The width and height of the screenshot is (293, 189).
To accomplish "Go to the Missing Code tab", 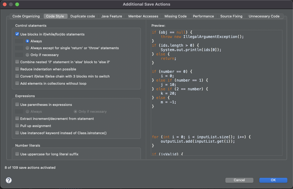I will [x=175, y=16].
